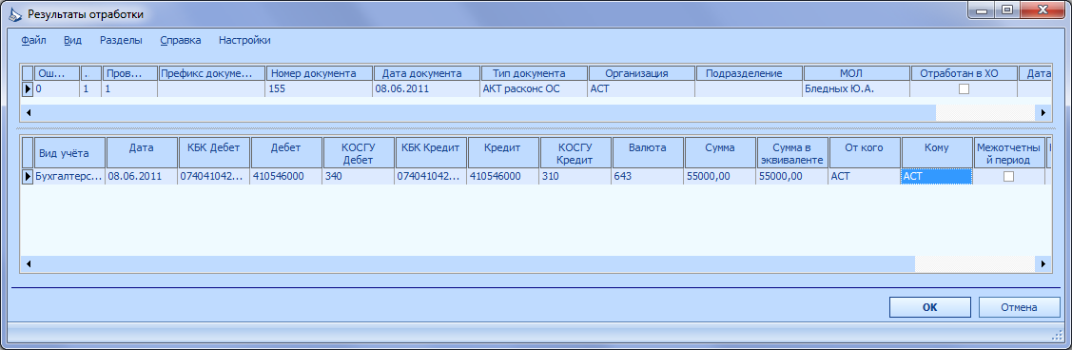Screen dimensions: 1072x350
Task: Click lower table scroll right arrow
Action: point(1043,263)
